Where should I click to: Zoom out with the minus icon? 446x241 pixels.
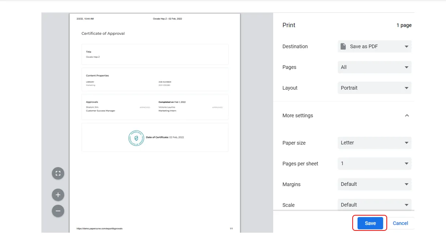click(x=58, y=211)
